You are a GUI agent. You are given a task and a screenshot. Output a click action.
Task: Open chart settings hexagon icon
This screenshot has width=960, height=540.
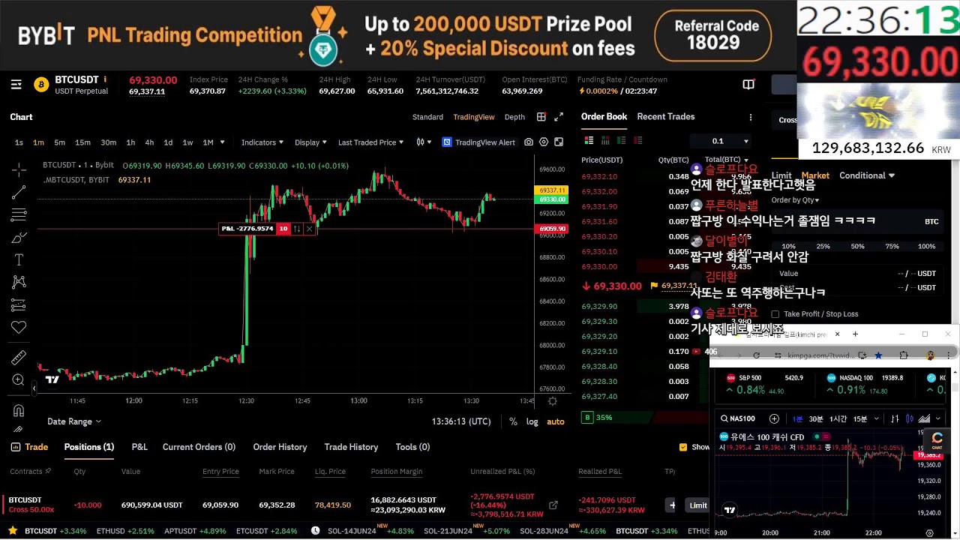[544, 142]
